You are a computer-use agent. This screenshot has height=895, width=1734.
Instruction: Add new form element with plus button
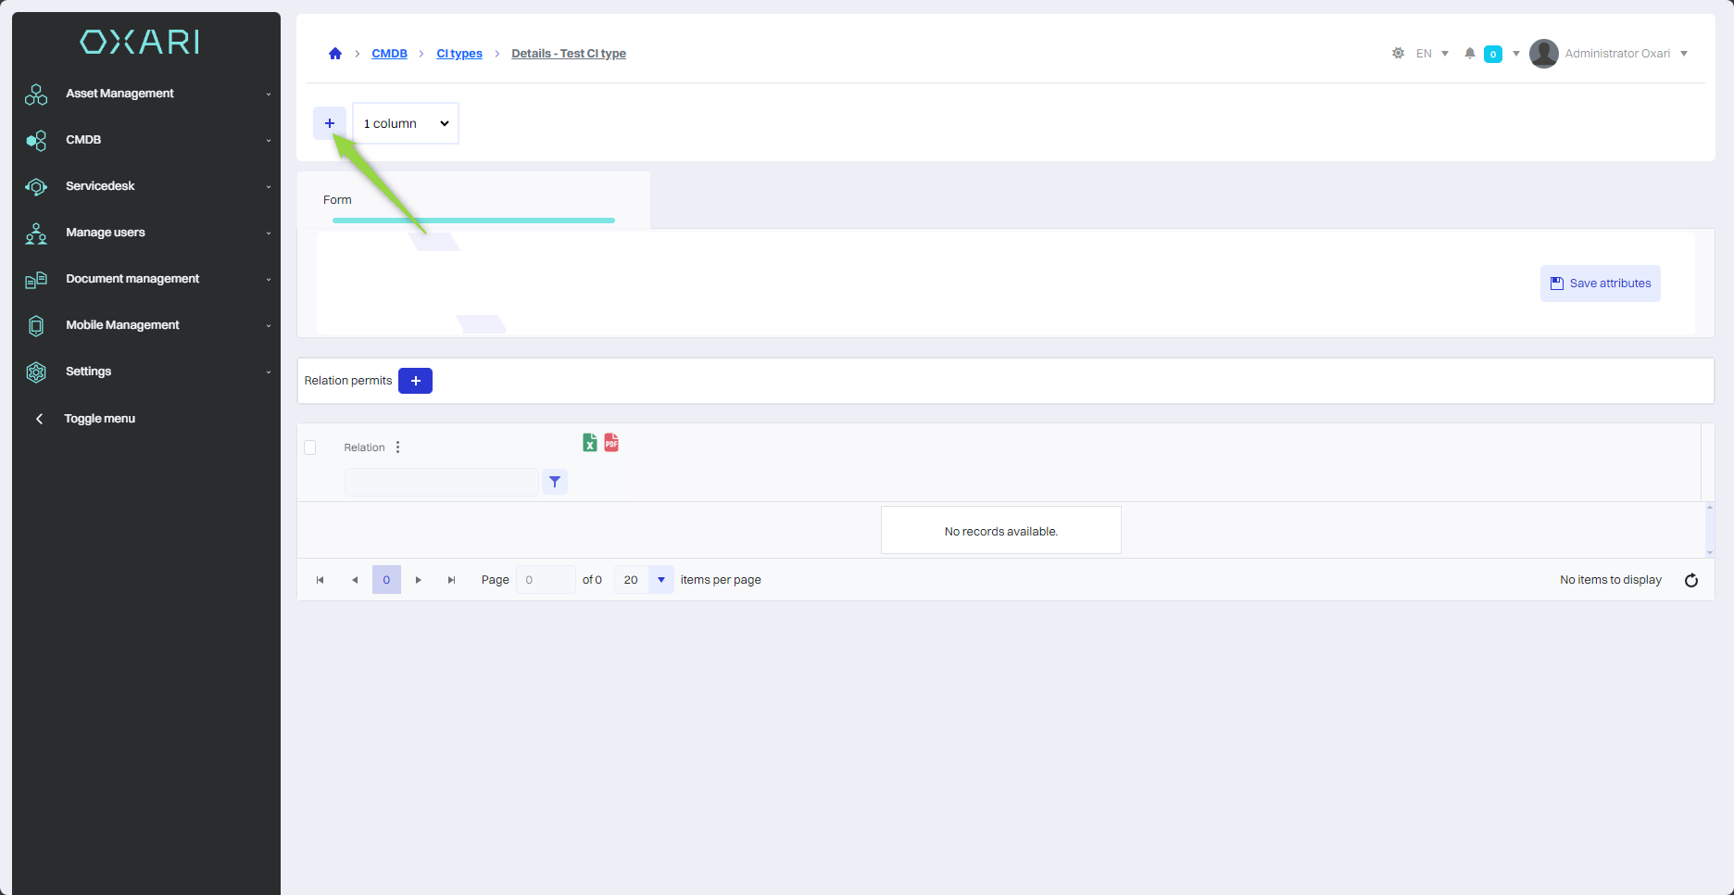click(x=330, y=123)
